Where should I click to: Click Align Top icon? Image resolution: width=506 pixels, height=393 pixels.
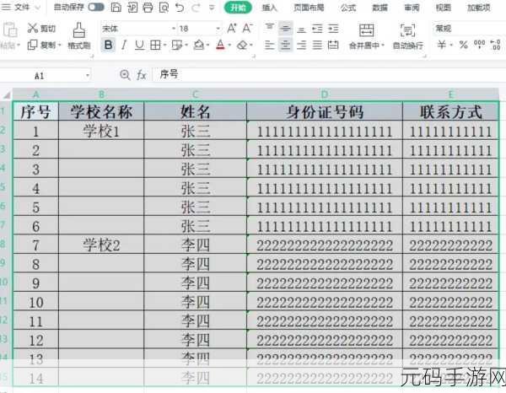(x=270, y=29)
